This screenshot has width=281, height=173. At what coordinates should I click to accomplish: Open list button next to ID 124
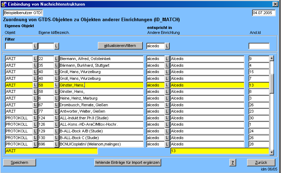click(57, 118)
